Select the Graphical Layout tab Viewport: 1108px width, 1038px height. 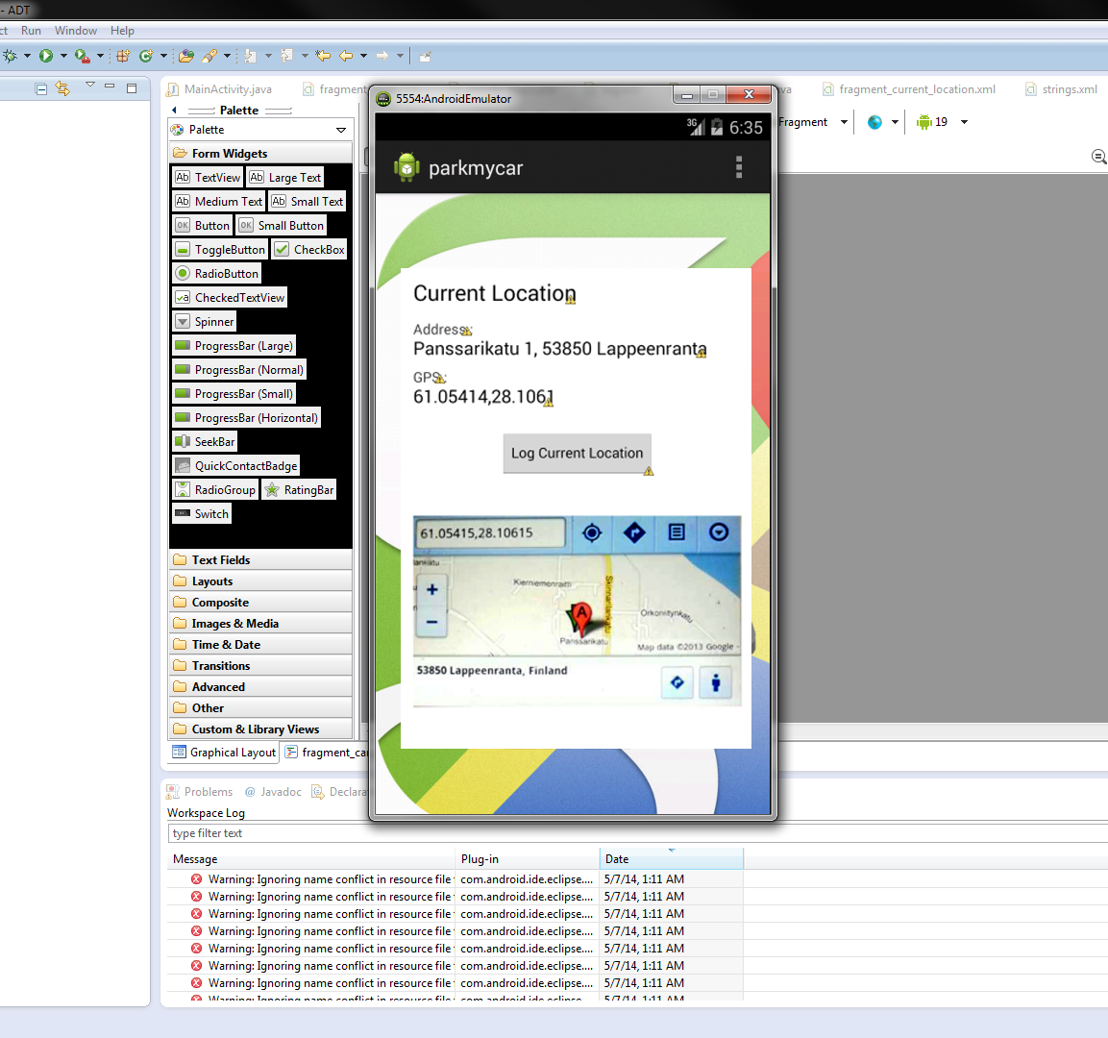[x=225, y=753]
